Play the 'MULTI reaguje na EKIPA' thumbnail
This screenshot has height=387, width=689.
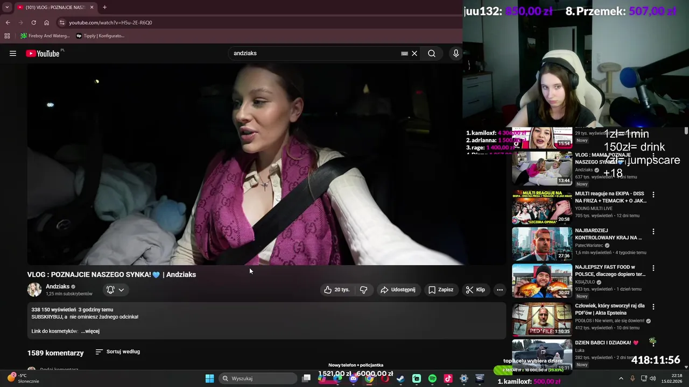[x=542, y=207]
